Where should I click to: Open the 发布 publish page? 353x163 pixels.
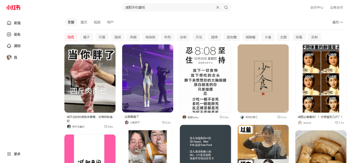(14, 34)
